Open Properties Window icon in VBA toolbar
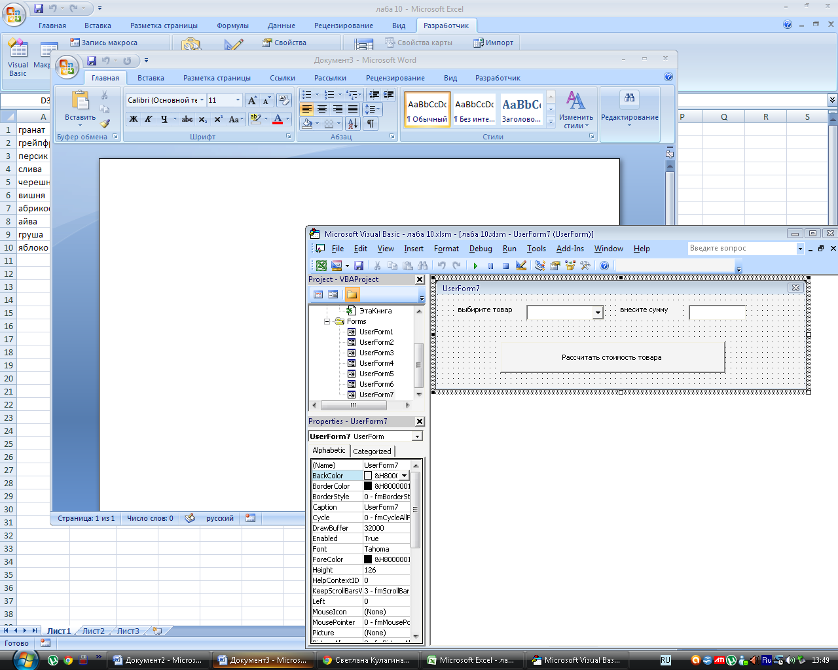The image size is (838, 670). [555, 266]
